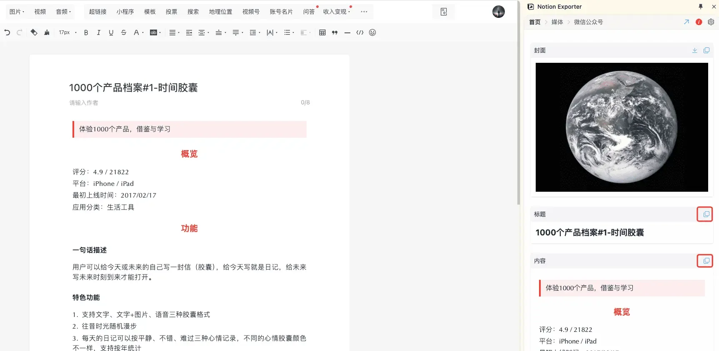Open the letter spacing |A| dropdown

tap(272, 32)
